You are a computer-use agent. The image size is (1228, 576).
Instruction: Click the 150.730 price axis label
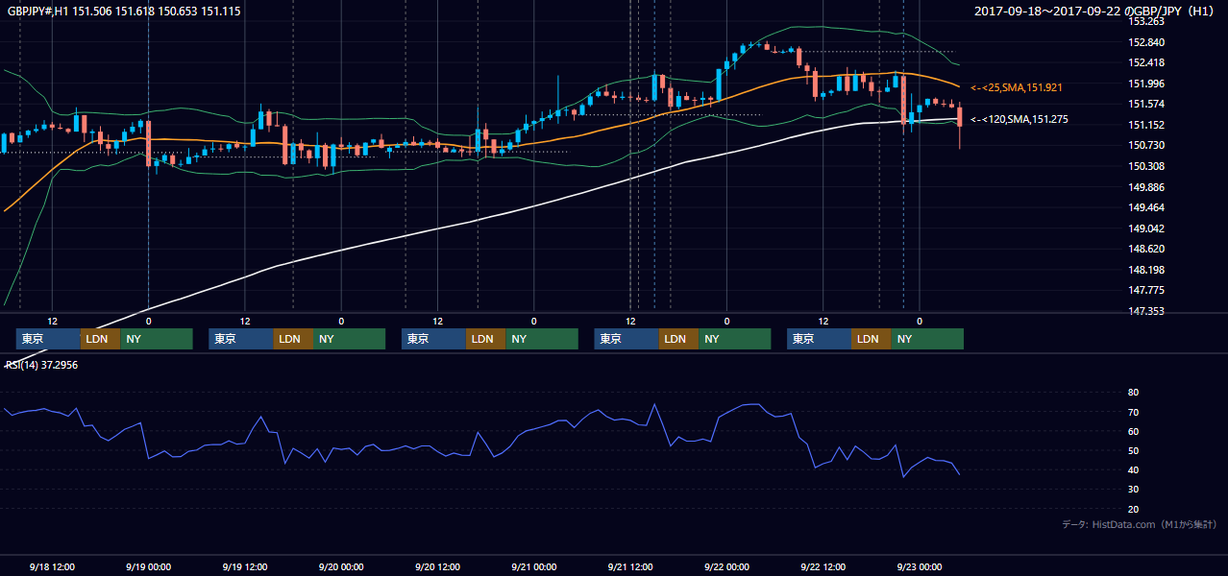click(x=1148, y=145)
